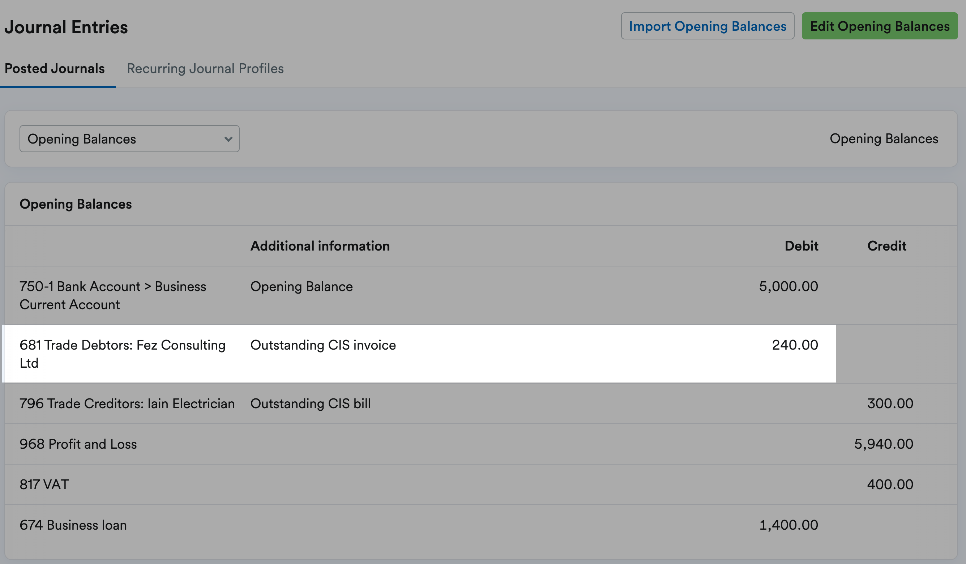Click the Journal Entries page heading
Viewport: 966px width, 564px height.
(x=66, y=27)
